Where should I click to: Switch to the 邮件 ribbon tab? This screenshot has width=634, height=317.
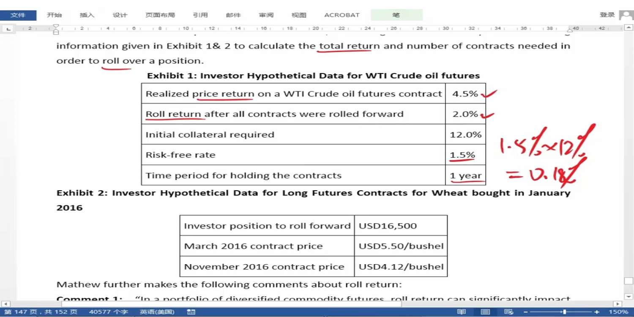pyautogui.click(x=233, y=15)
